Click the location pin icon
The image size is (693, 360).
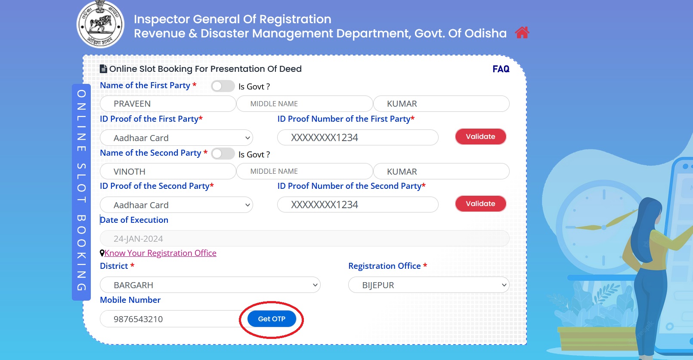[x=102, y=253]
